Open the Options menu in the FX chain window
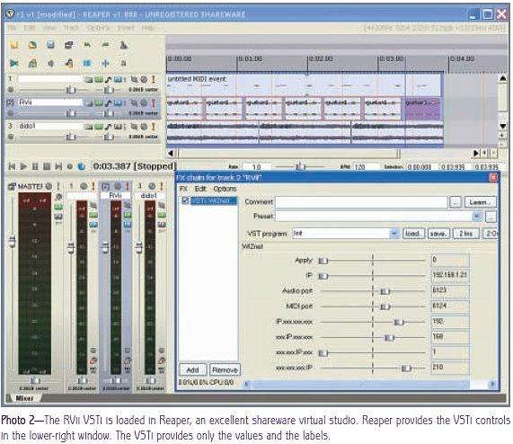This screenshot has height=444, width=513. click(x=225, y=189)
